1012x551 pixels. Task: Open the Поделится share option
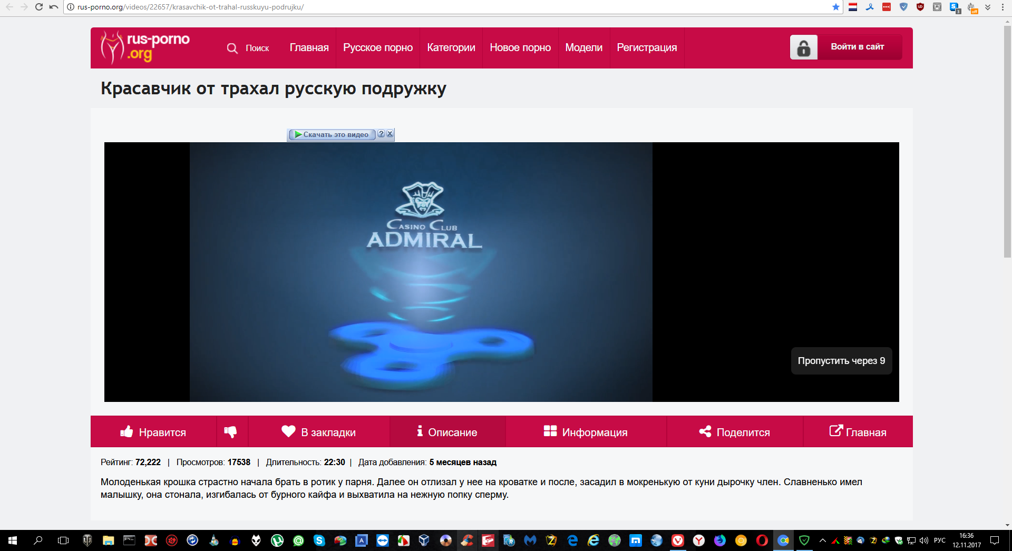point(734,432)
